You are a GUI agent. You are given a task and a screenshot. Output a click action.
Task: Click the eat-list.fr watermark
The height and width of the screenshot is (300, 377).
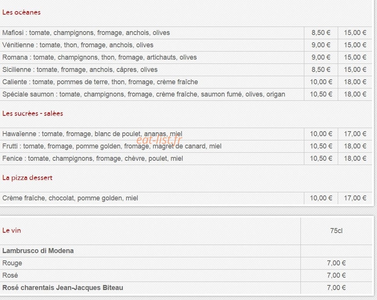pyautogui.click(x=159, y=140)
